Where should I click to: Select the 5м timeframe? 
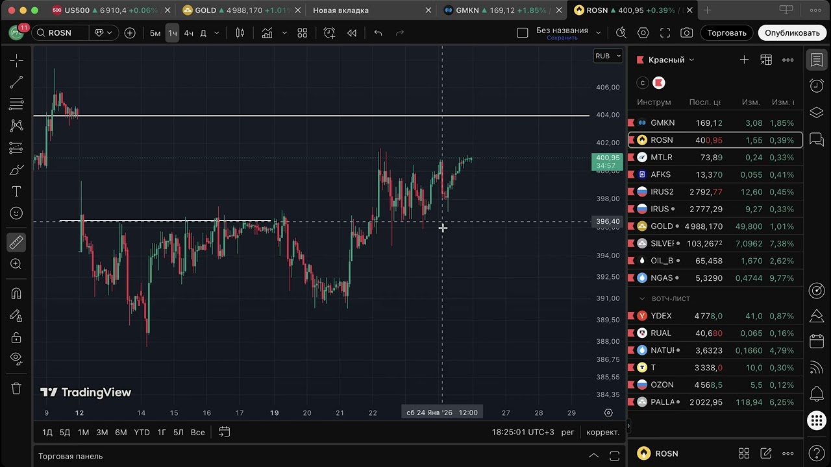[155, 33]
